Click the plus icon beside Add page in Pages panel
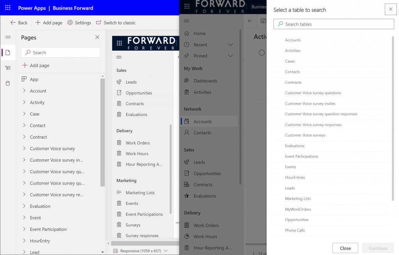Image resolution: width=399 pixels, height=255 pixels. click(25, 65)
